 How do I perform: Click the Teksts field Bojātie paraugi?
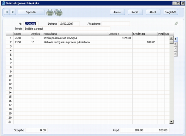click(67, 29)
